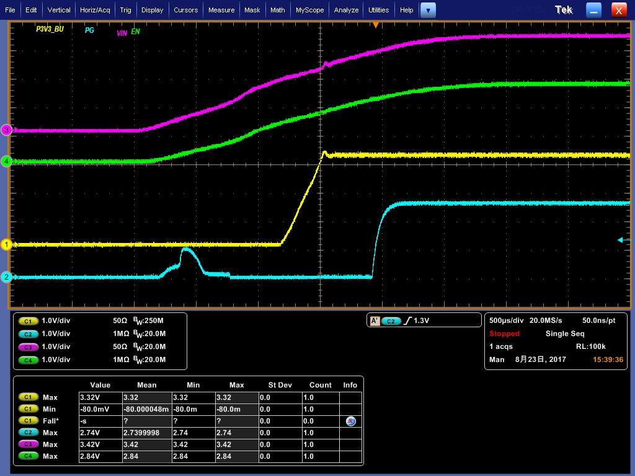Select channel 4 ground marker on graticule

[6, 162]
